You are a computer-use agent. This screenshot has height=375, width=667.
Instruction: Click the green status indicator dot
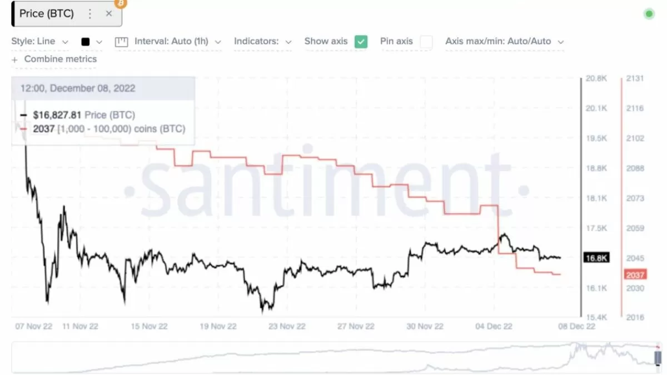point(649,14)
